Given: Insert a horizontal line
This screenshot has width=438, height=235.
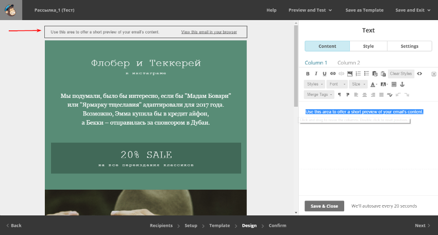Looking at the screenshot, I should (394, 85).
